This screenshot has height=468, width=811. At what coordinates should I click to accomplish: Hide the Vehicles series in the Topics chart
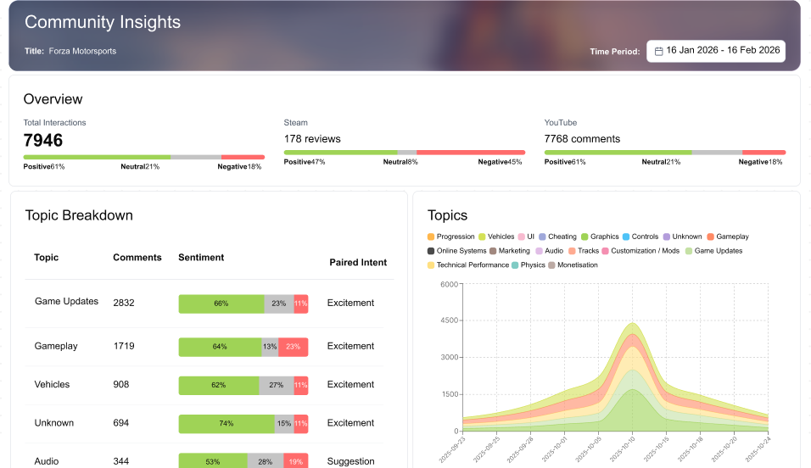click(496, 237)
